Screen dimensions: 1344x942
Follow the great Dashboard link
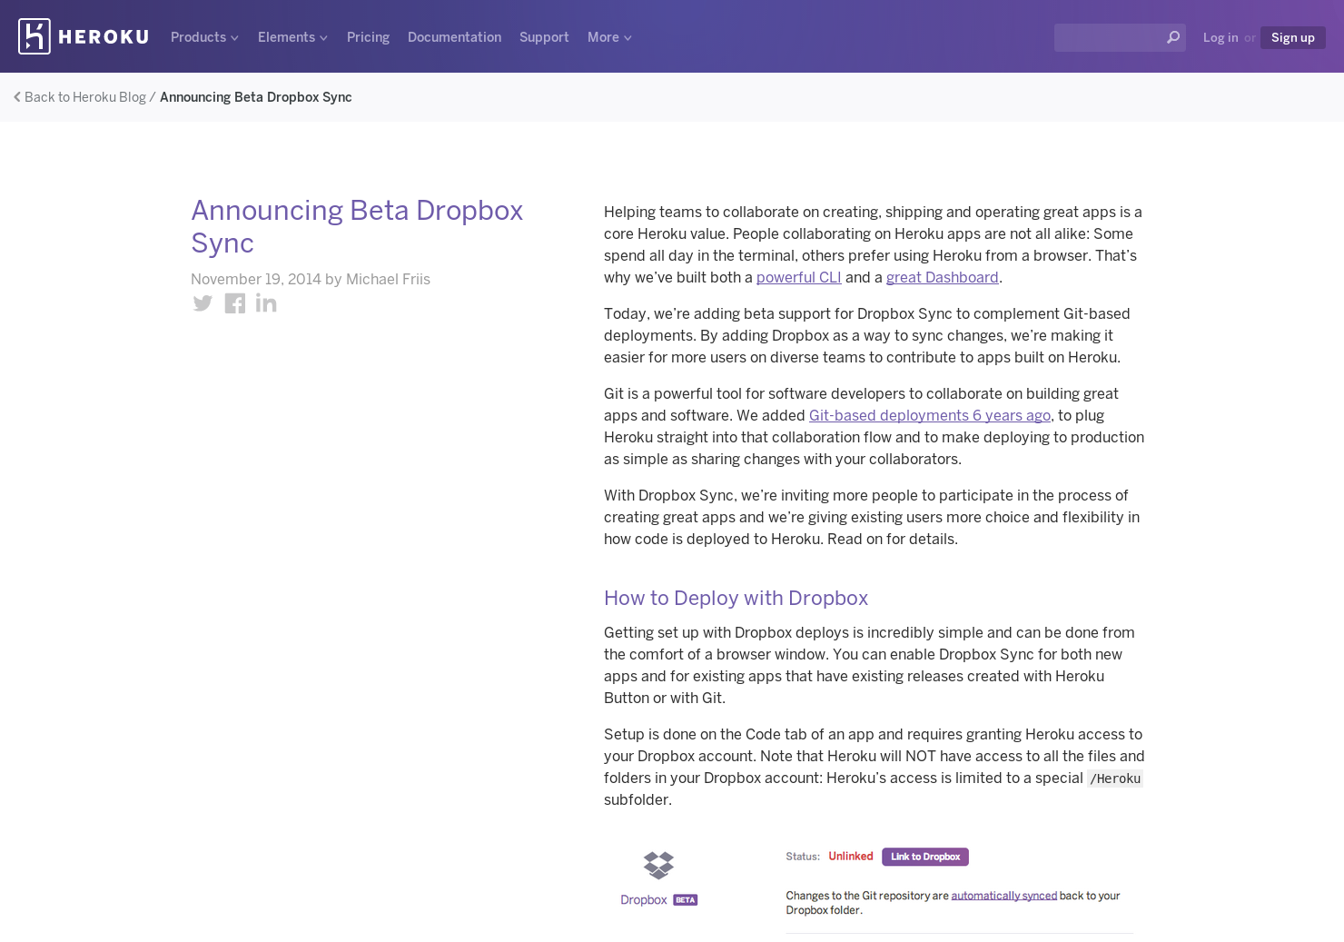click(942, 277)
